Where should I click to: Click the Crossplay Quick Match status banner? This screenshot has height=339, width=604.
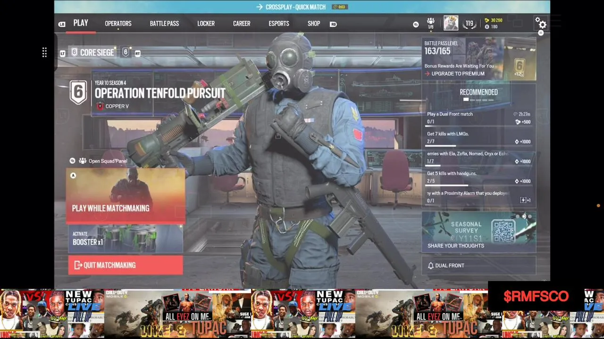coord(302,7)
